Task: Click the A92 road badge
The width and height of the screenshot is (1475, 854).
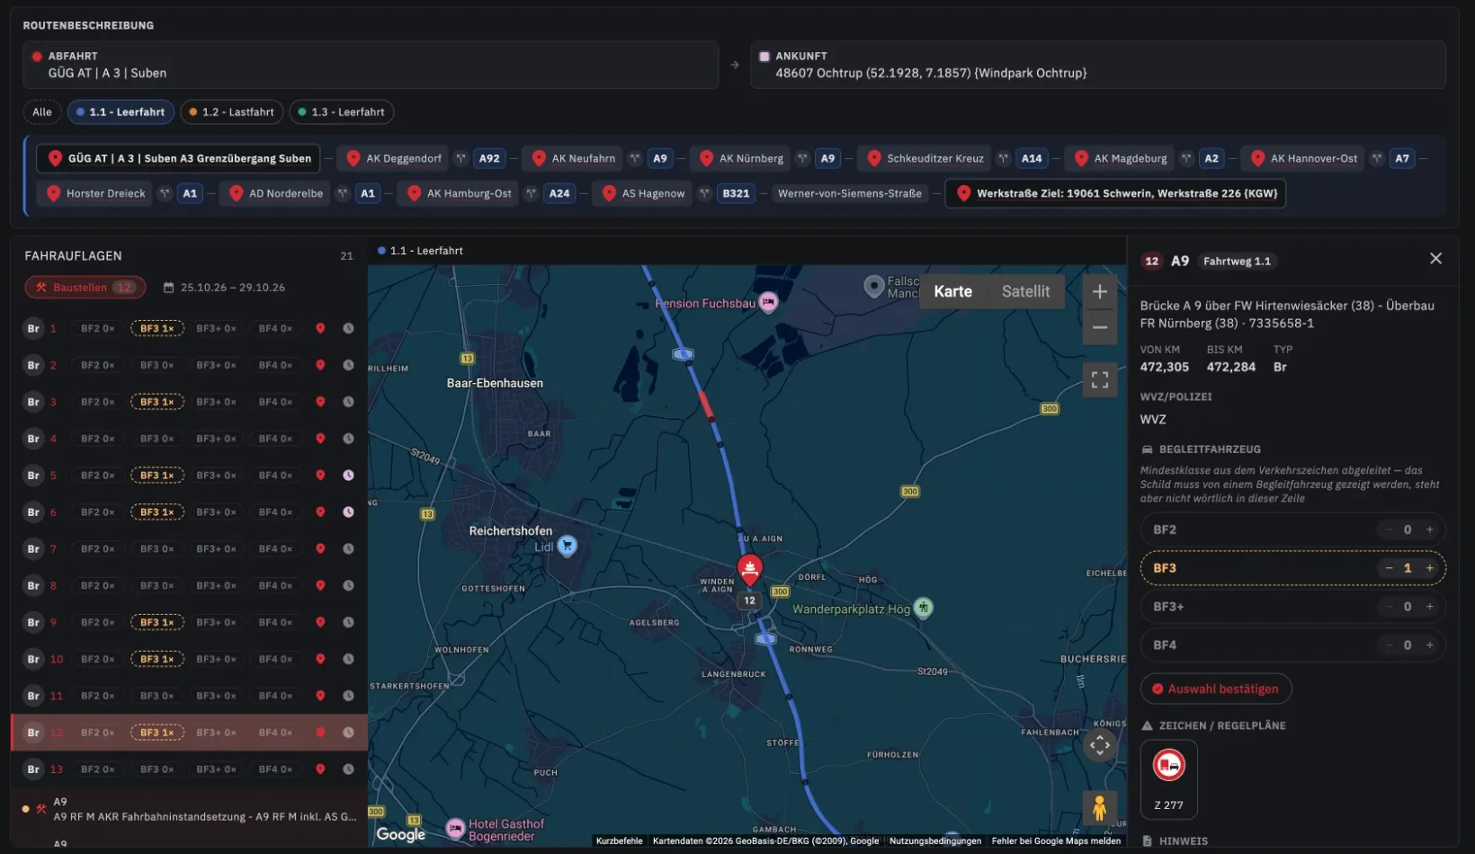Action: (x=489, y=158)
